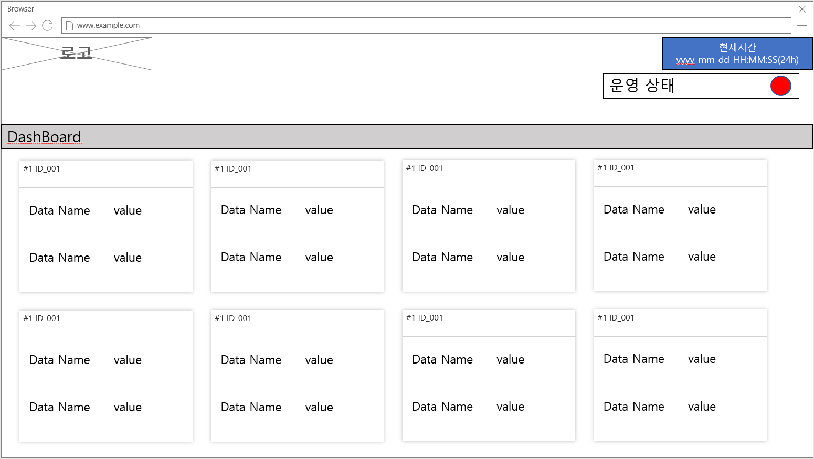The height and width of the screenshot is (459, 814).
Task: Go back with the browser back arrow
Action: tap(15, 25)
